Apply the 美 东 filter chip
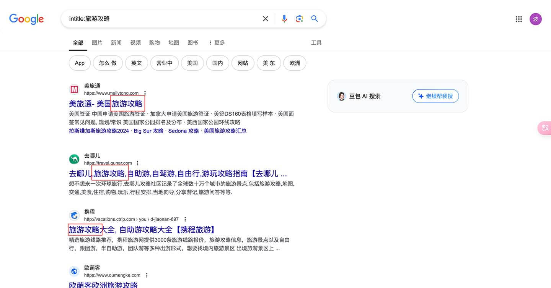551x288 pixels. click(269, 63)
